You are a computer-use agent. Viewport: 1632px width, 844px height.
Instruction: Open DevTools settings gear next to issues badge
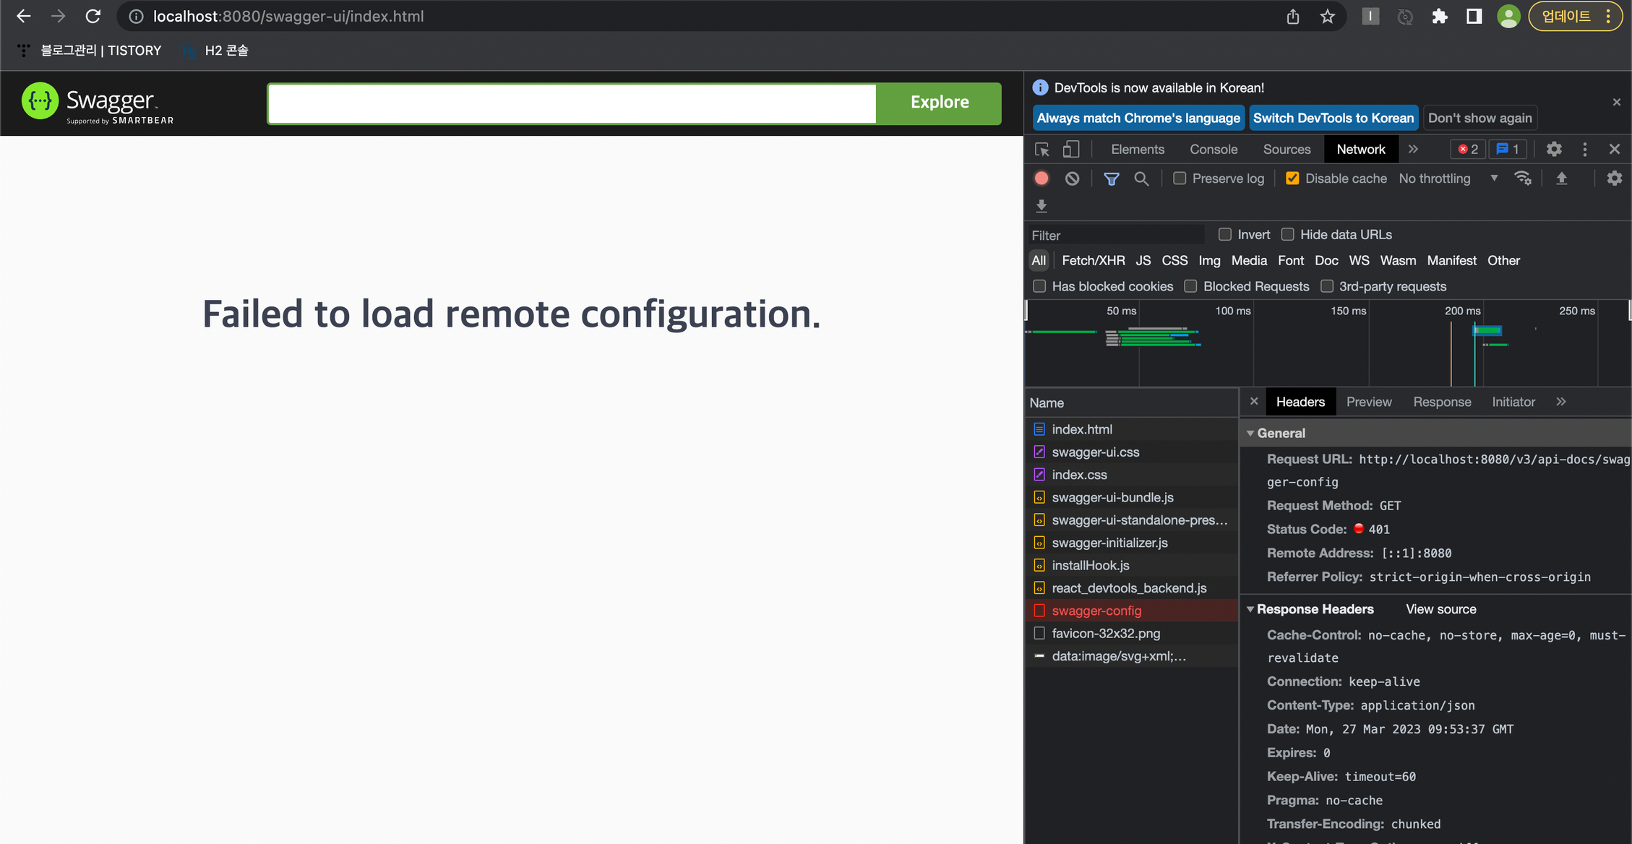point(1554,150)
